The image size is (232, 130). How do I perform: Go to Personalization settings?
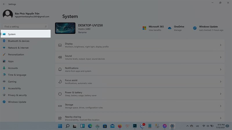tap(16, 55)
